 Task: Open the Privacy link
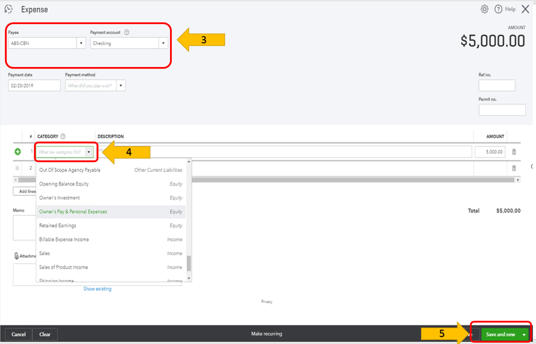[267, 302]
